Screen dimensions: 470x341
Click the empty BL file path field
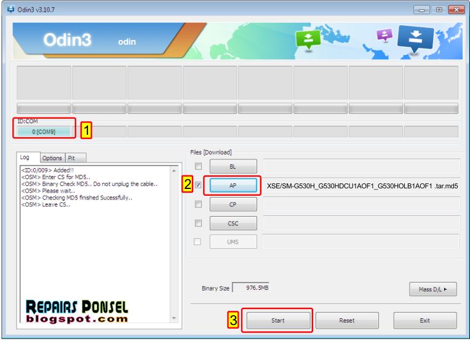click(x=362, y=166)
